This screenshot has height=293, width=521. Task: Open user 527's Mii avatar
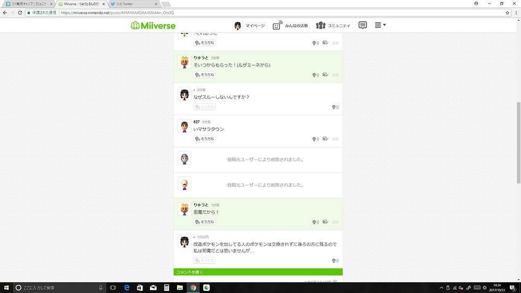[184, 126]
